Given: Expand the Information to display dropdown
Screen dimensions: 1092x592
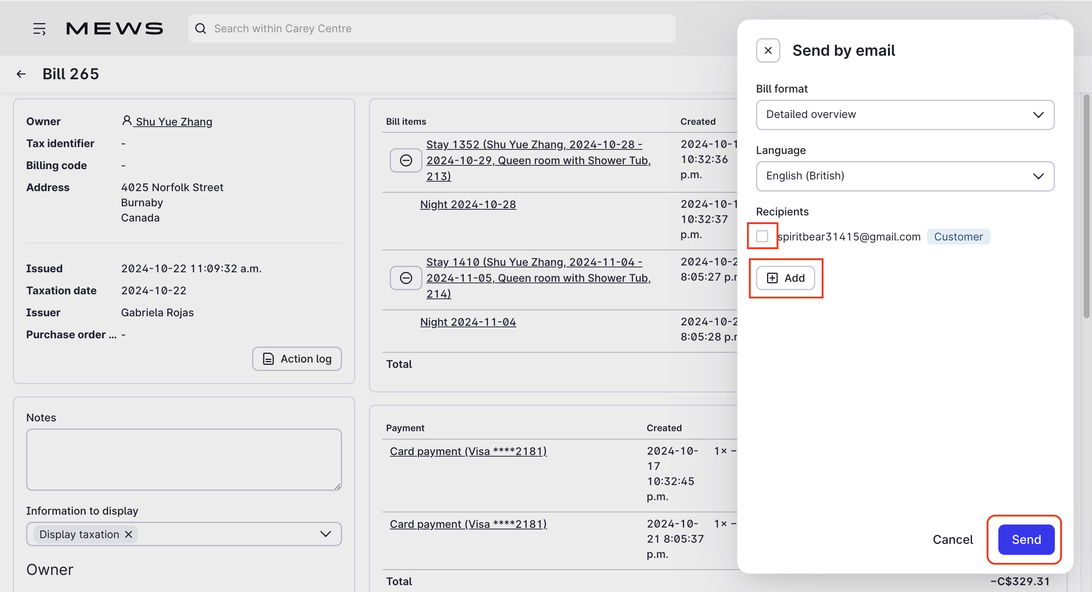Looking at the screenshot, I should (325, 534).
